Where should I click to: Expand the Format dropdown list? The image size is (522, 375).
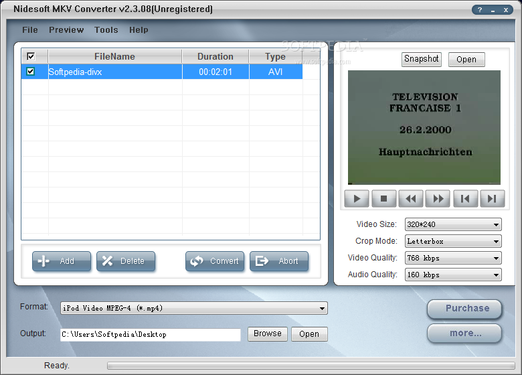click(x=322, y=308)
